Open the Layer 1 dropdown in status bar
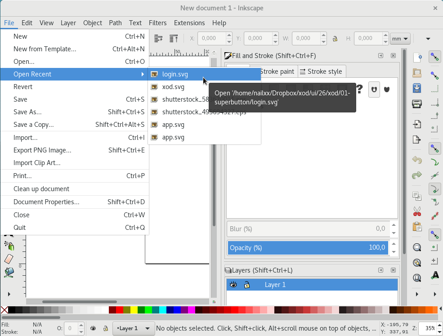The image size is (443, 336). pyautogui.click(x=134, y=328)
